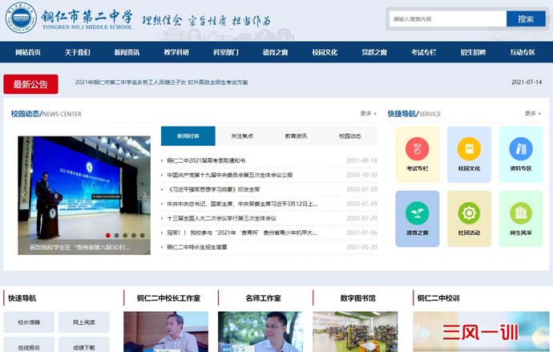Open 铜仁二中2021届高考录取通知书 news
This screenshot has width=553, height=352.
coord(206,160)
